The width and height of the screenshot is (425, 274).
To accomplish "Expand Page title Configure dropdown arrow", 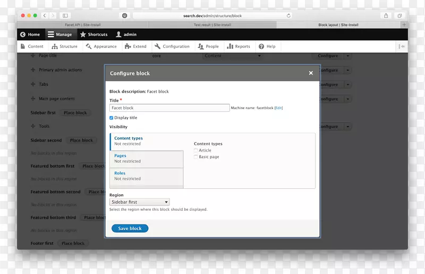I will pos(347,56).
